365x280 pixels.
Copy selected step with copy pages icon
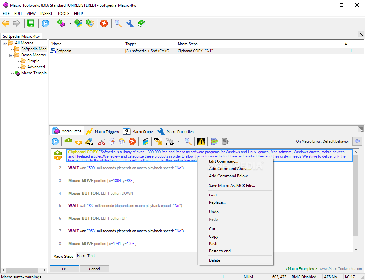112,141
